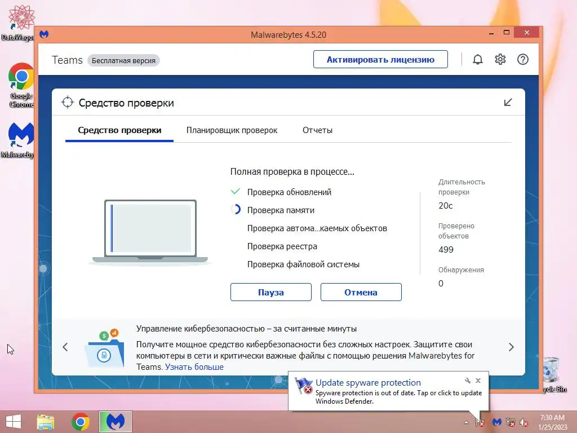Click the network tray icon
Screen dimensions: 577x433
pyautogui.click(x=511, y=422)
